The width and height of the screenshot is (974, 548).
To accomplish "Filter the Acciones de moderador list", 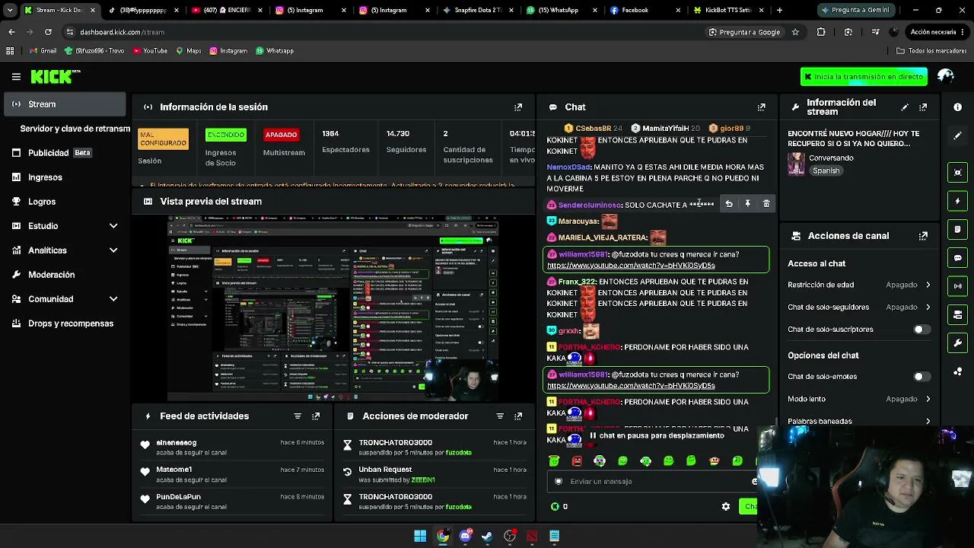I will 500,416.
